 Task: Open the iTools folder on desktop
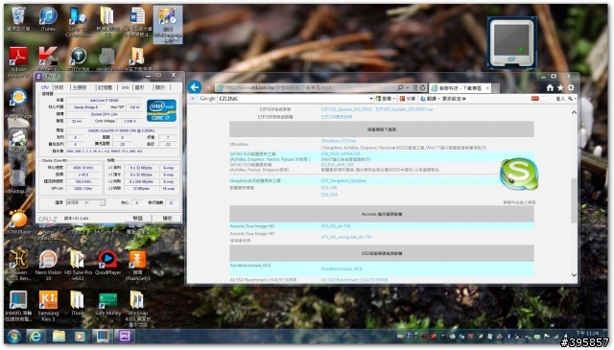78,303
